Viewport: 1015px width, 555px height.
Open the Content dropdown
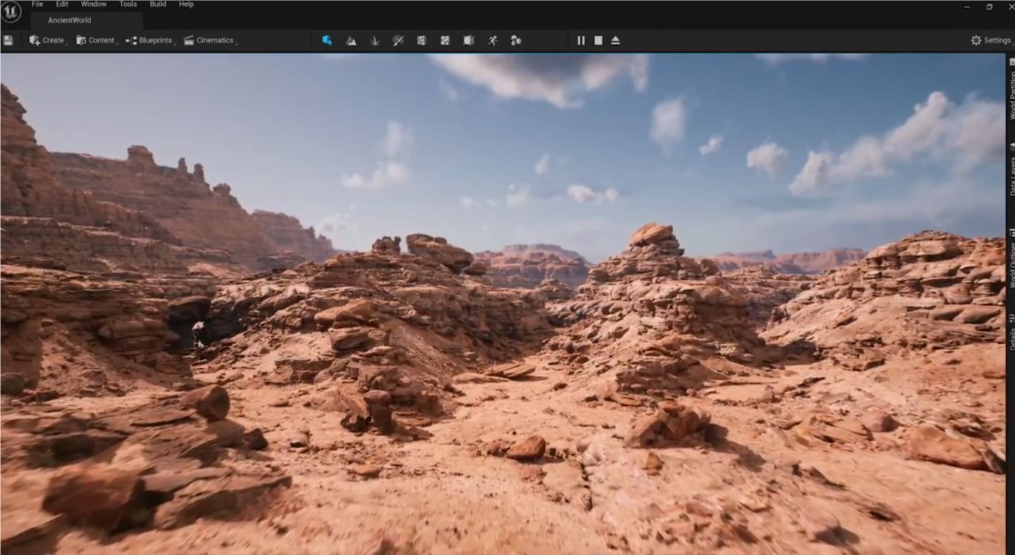coord(96,40)
